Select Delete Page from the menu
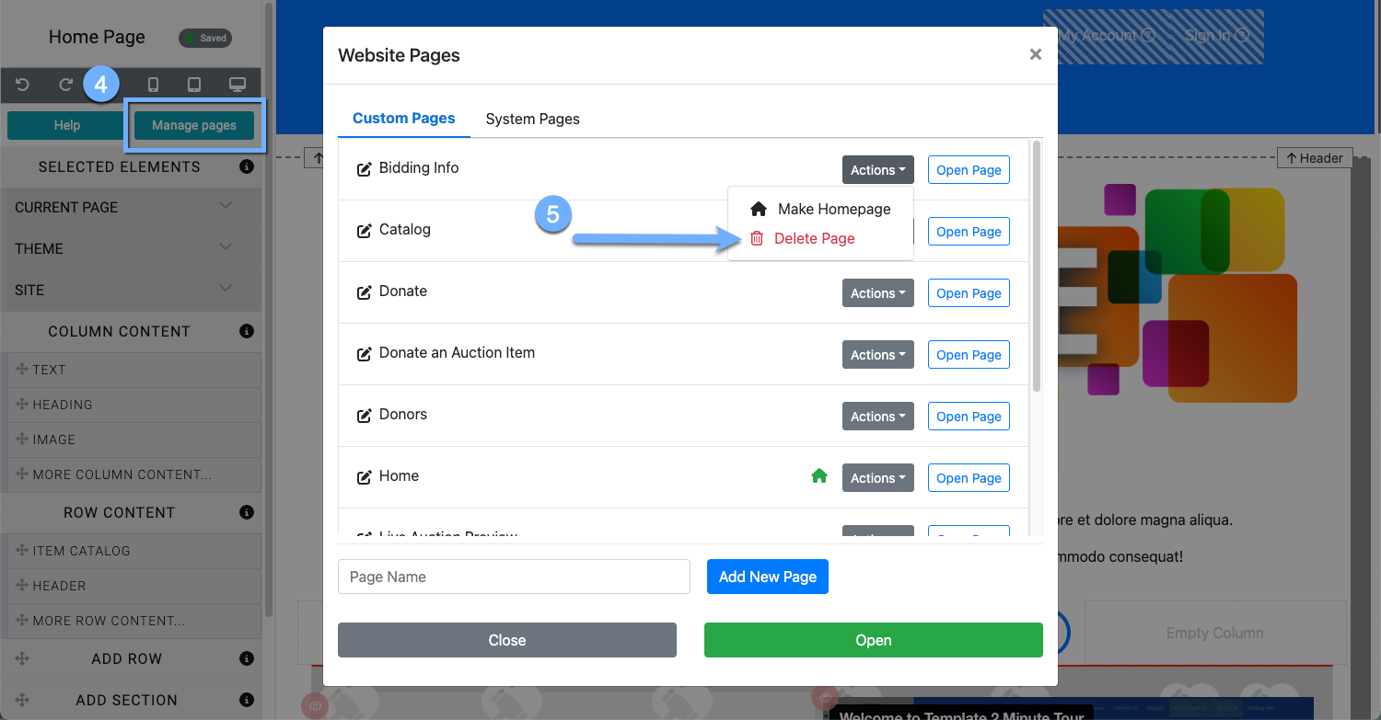 [814, 239]
